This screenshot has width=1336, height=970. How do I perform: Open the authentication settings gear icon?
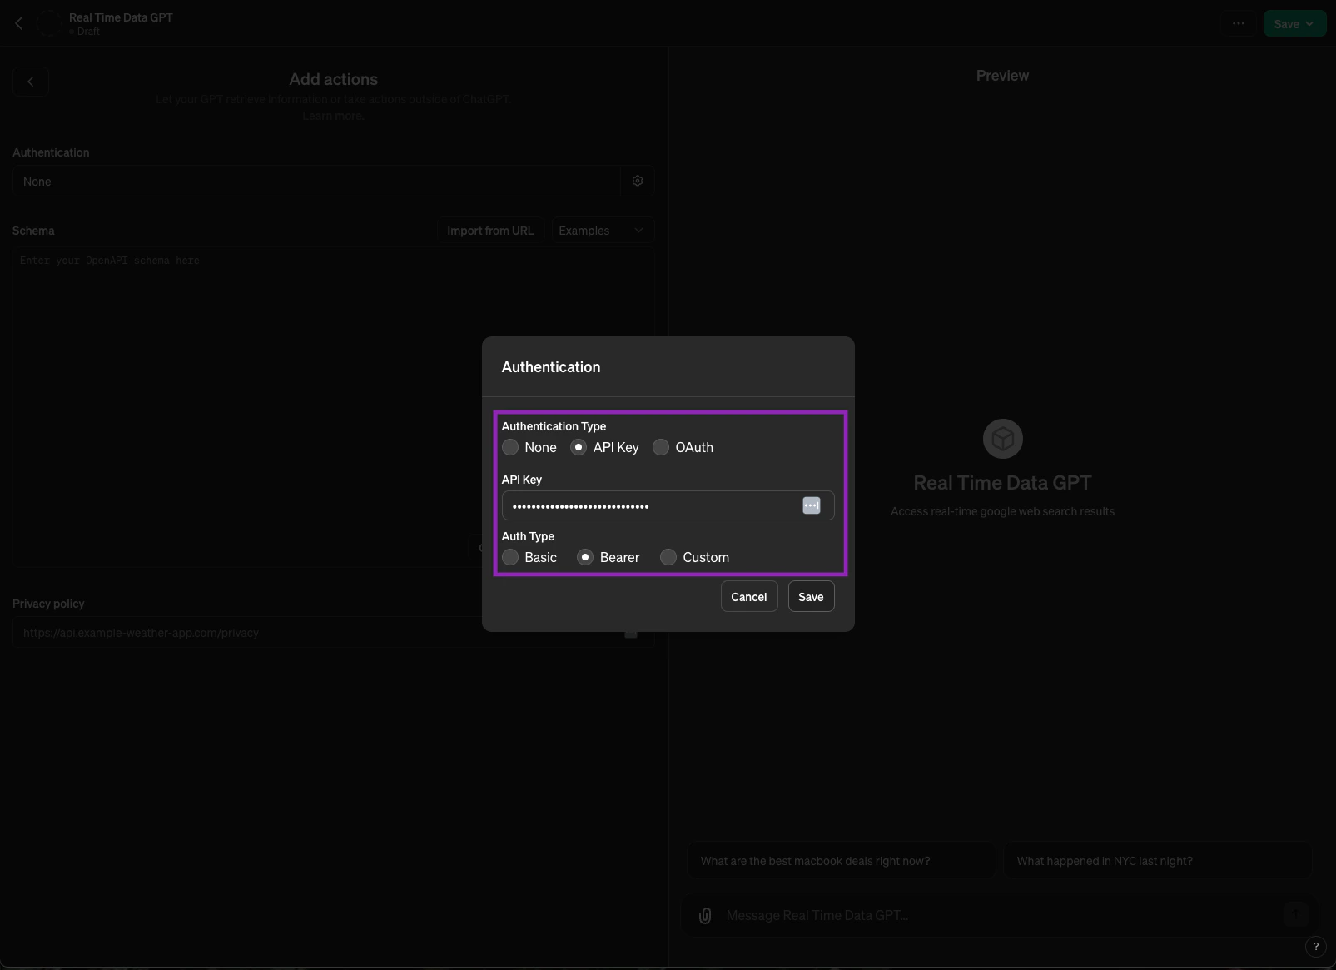click(638, 181)
